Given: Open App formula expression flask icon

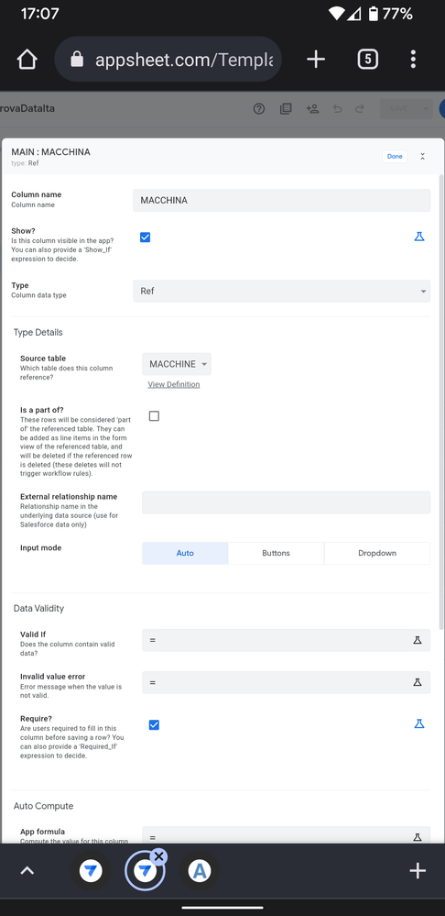Looking at the screenshot, I should coord(417,837).
